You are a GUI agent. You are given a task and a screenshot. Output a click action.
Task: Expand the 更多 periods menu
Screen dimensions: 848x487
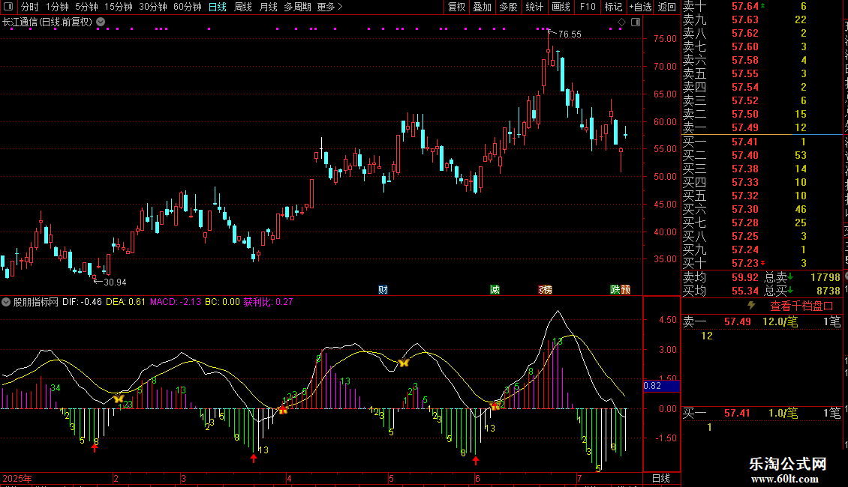[x=329, y=7]
